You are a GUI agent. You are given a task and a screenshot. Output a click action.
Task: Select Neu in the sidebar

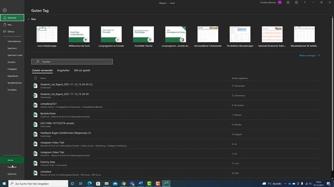pyautogui.click(x=12, y=25)
